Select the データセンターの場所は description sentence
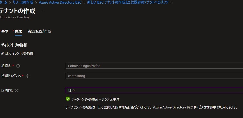 [152, 107]
